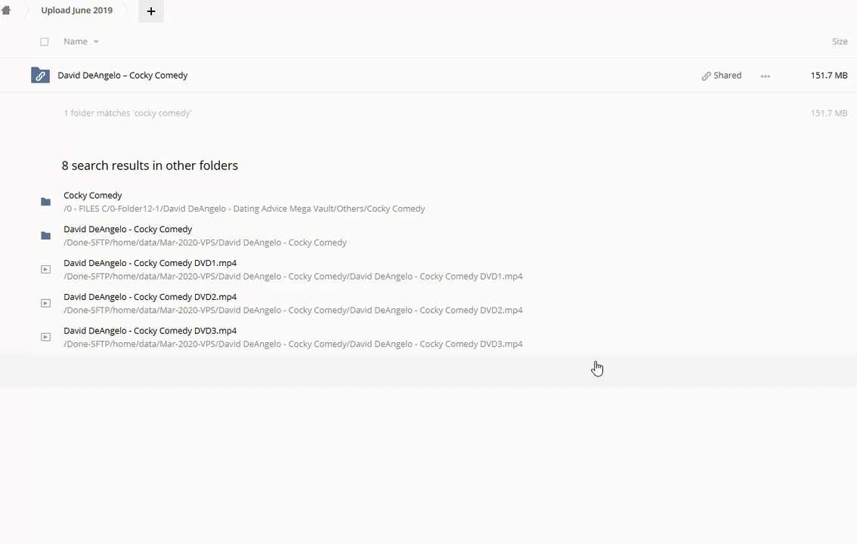Image resolution: width=857 pixels, height=544 pixels.
Task: Tick the select-all checkbox in the header
Action: [45, 42]
